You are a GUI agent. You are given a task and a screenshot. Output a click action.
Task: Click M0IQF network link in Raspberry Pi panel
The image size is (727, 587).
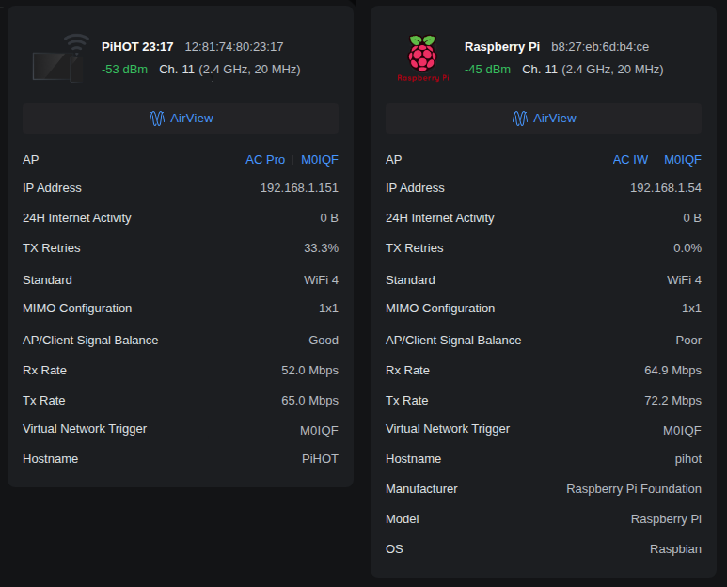point(682,160)
